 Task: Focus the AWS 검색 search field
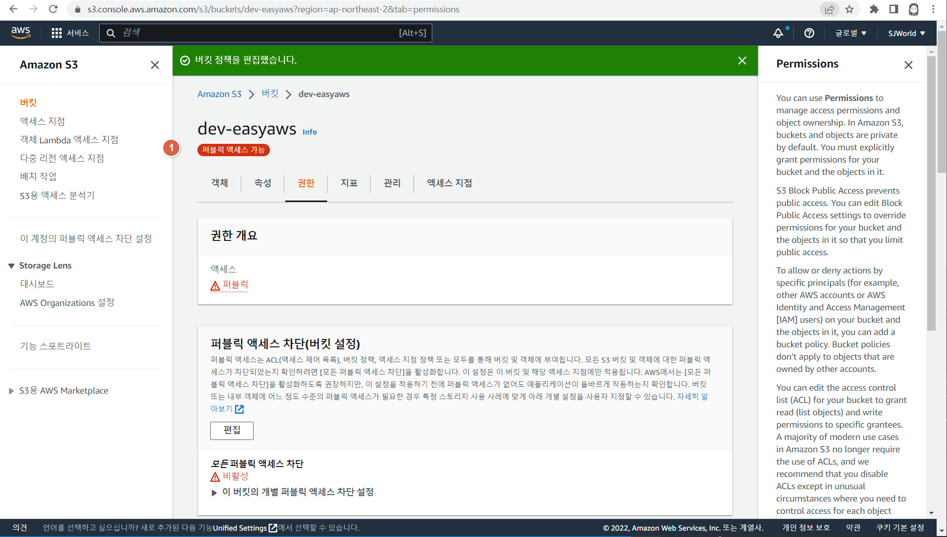click(x=265, y=33)
